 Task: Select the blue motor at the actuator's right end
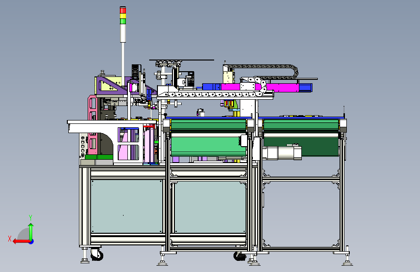(305, 88)
